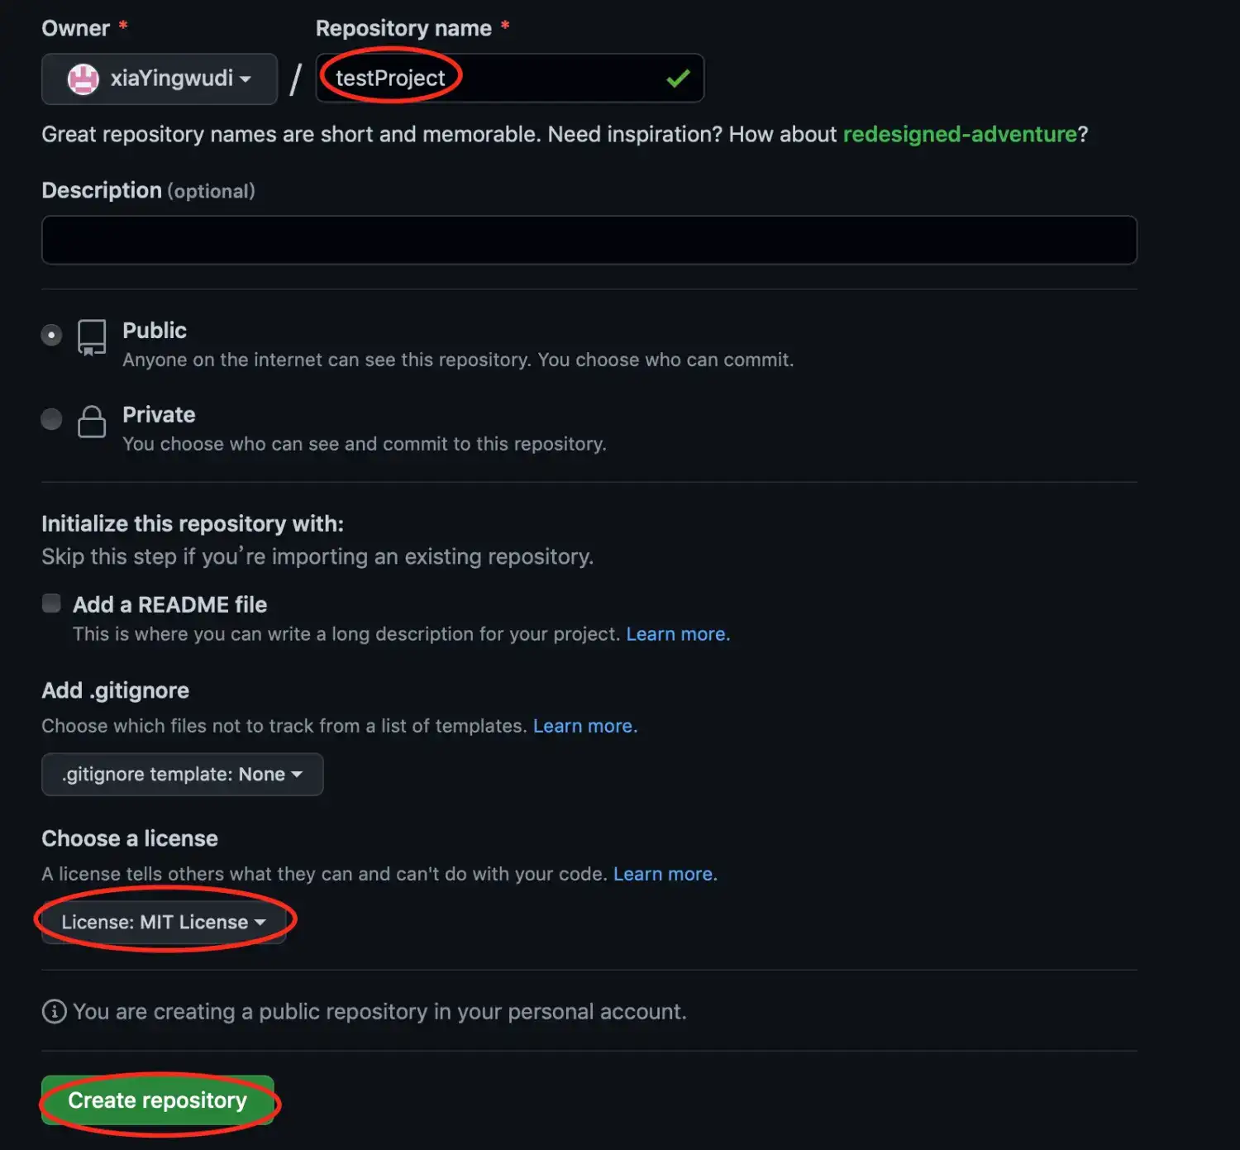Open the License: MIT License dropdown
The image size is (1240, 1150).
tap(164, 923)
